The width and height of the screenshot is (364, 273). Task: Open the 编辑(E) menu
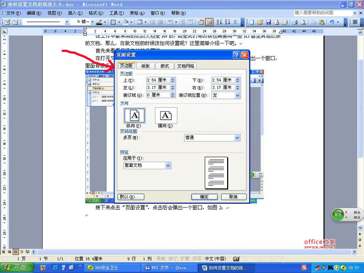[x=34, y=13]
